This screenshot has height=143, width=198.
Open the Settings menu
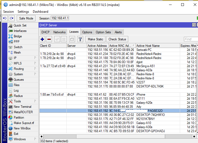coord(23,12)
